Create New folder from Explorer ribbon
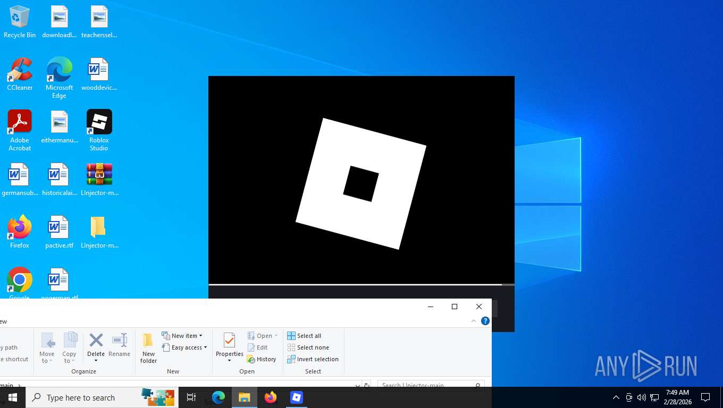Screen dimensions: 723x408 tap(148, 348)
